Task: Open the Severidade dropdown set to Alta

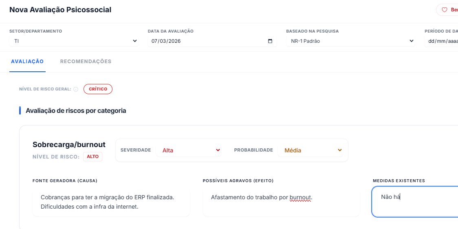Action: (x=189, y=150)
